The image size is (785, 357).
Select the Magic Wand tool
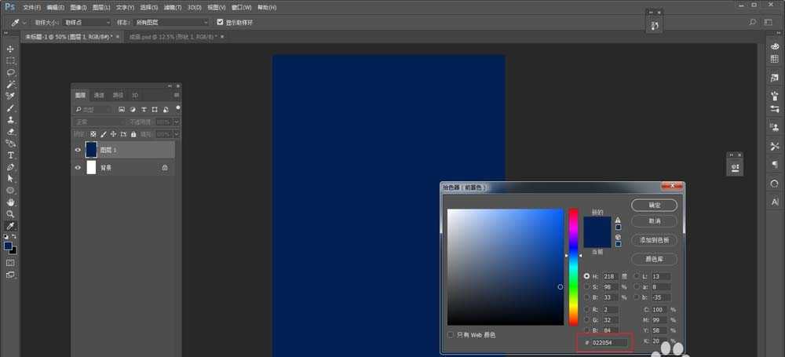click(x=10, y=84)
